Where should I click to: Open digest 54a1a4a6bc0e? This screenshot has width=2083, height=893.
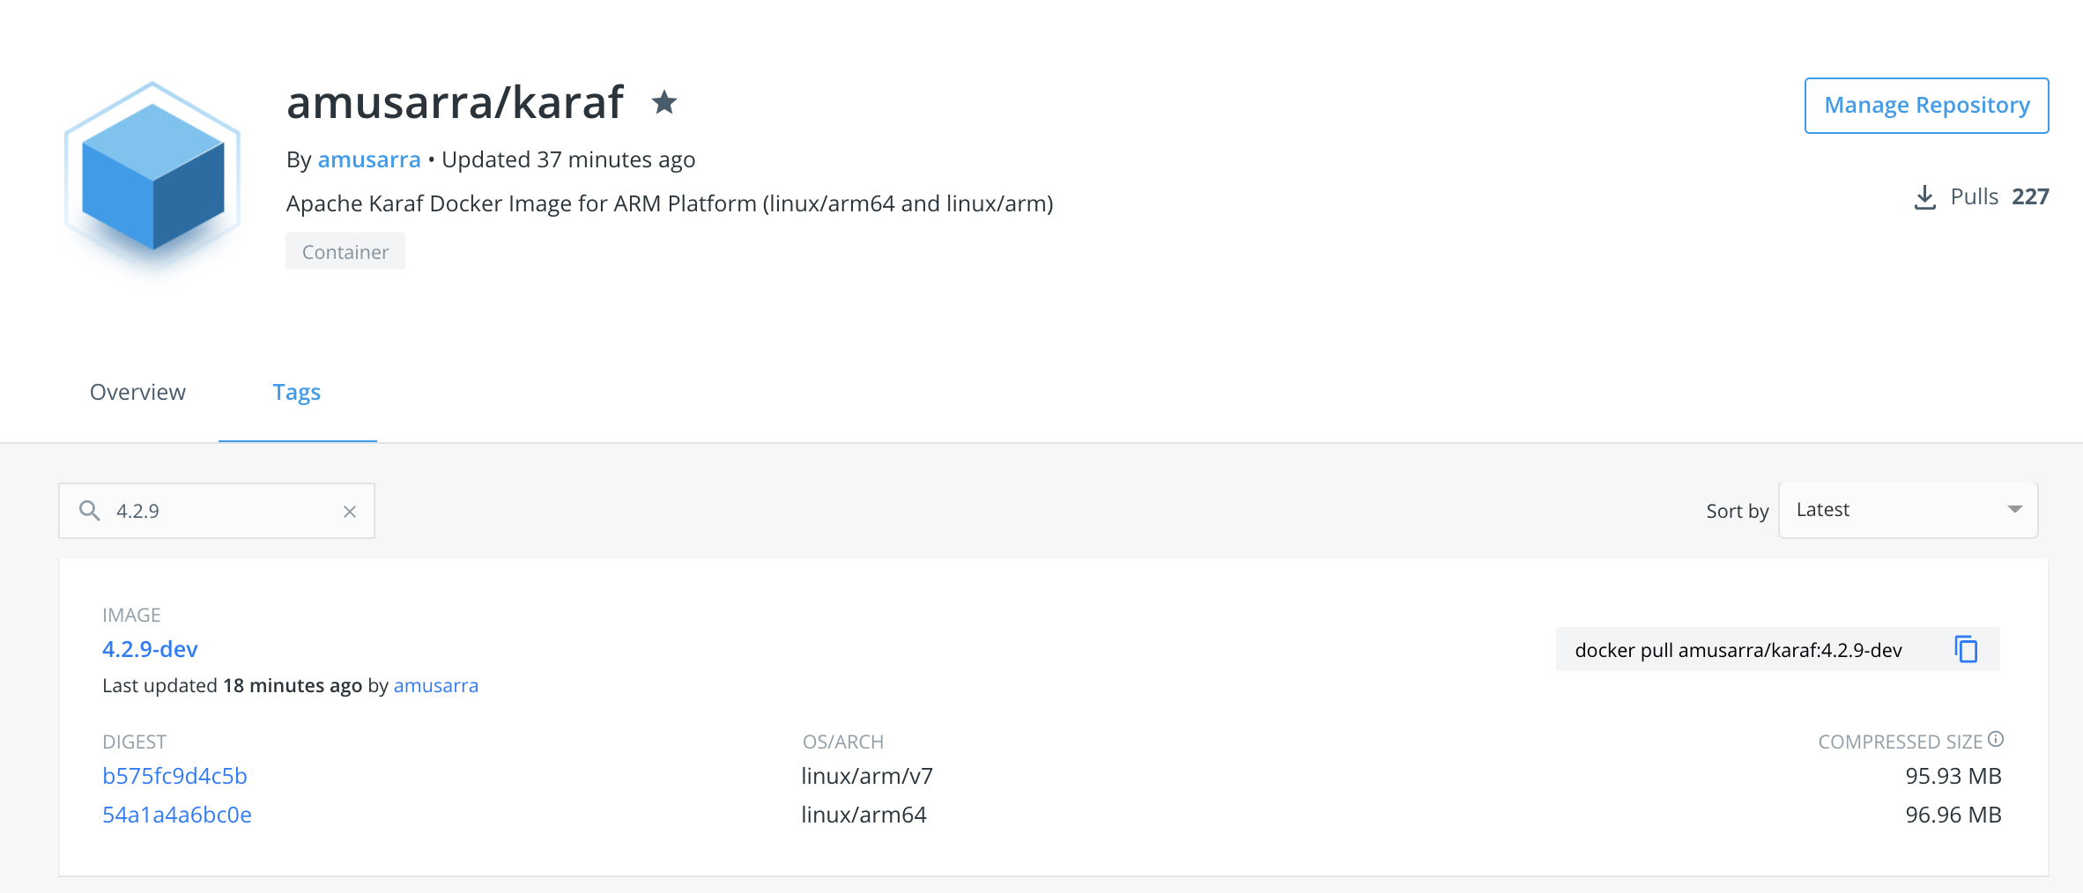tap(177, 815)
